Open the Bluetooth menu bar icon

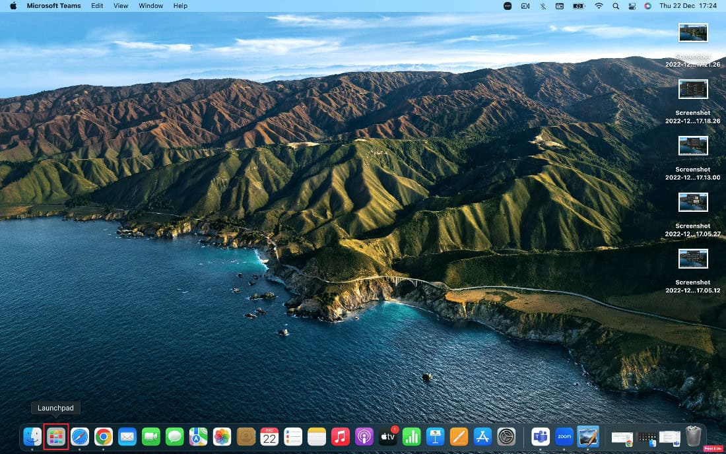(543, 6)
